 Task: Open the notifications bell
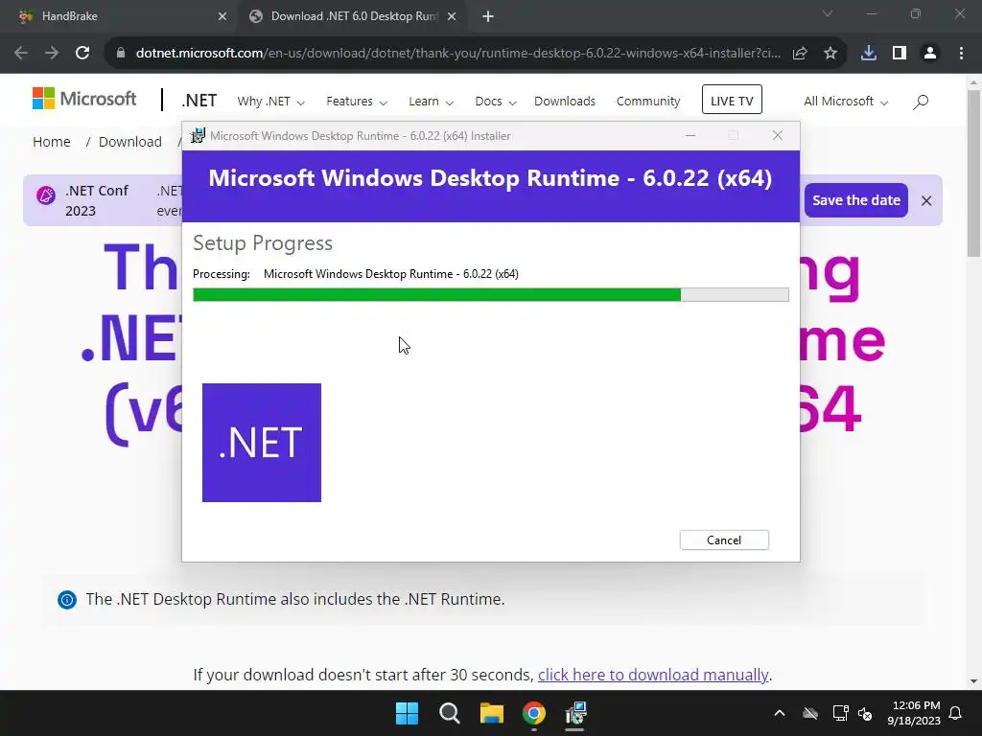point(956,713)
